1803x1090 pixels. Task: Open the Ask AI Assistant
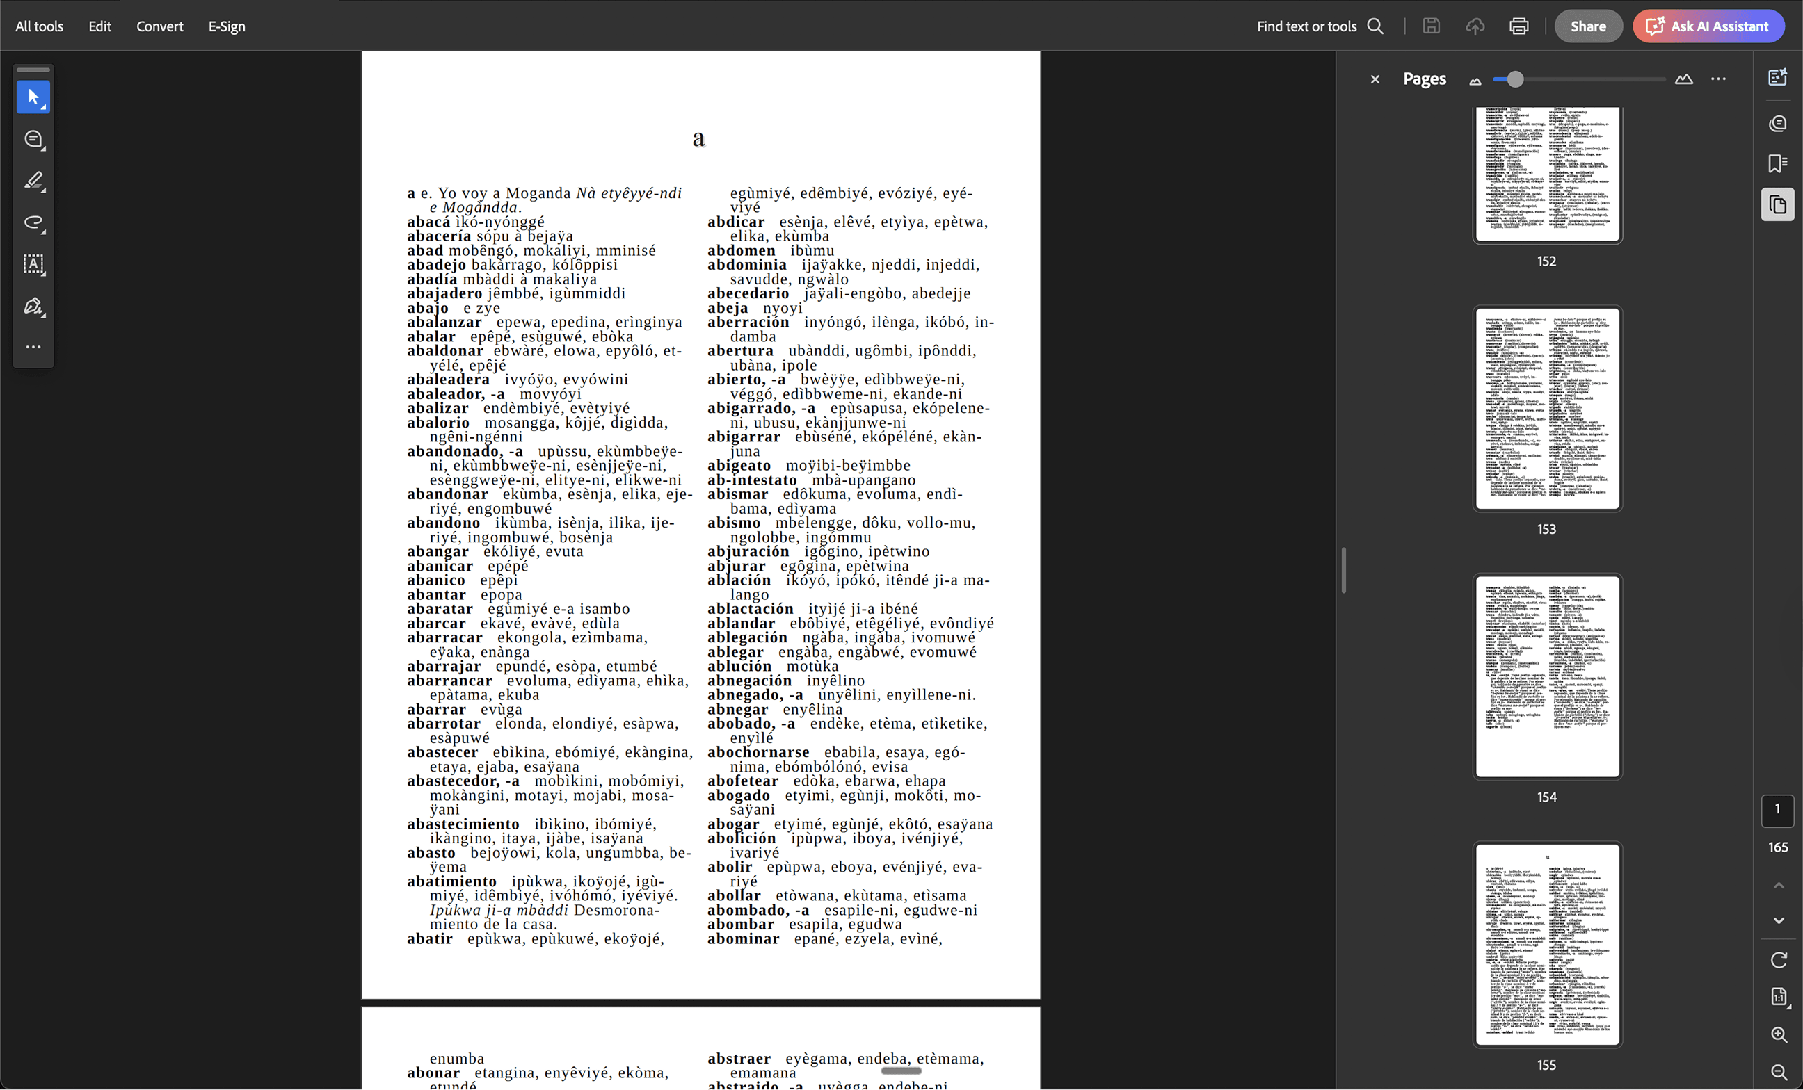pos(1708,26)
